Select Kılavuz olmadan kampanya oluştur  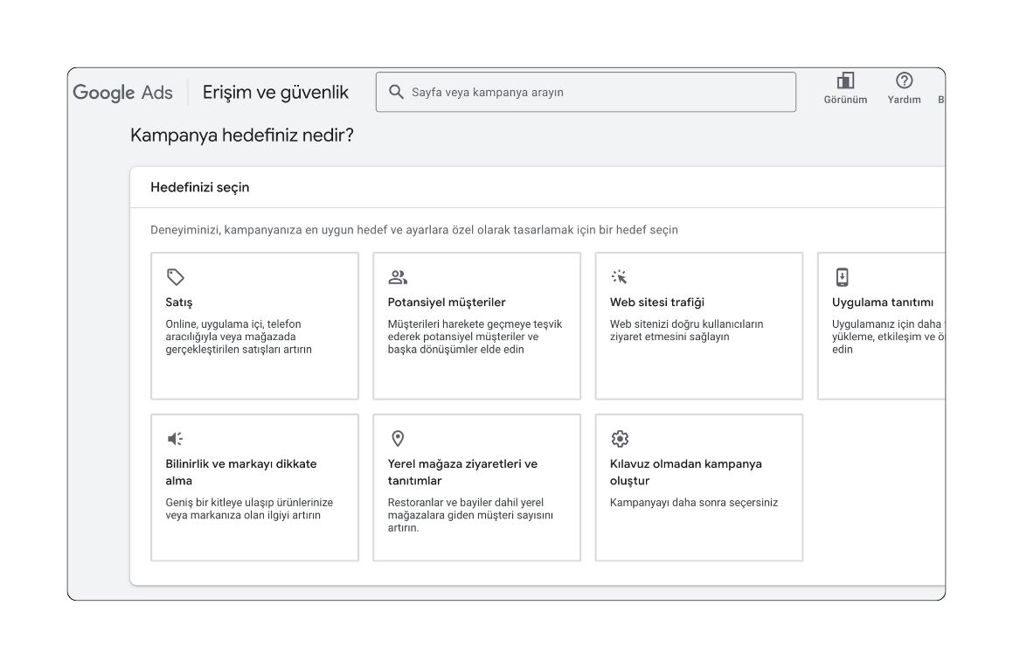[x=698, y=486]
